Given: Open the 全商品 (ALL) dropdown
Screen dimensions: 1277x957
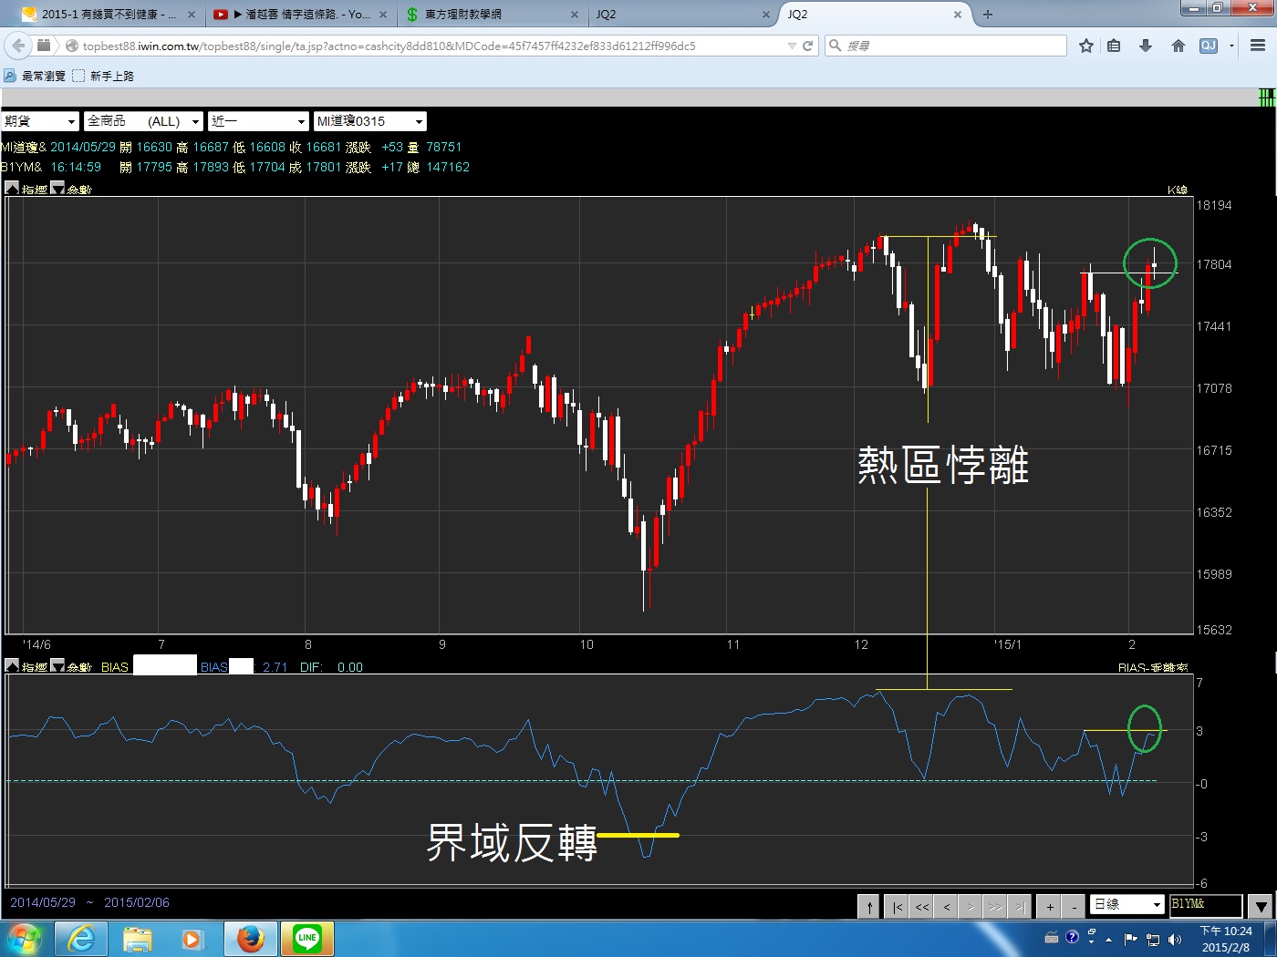Looking at the screenshot, I should [143, 121].
